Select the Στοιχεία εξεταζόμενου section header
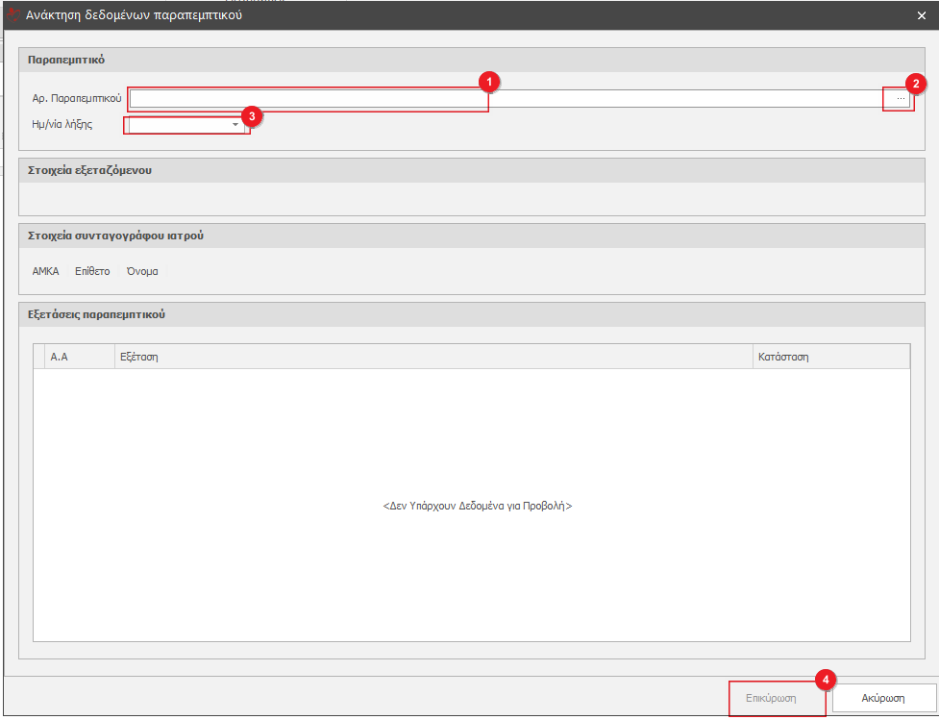 click(x=90, y=171)
